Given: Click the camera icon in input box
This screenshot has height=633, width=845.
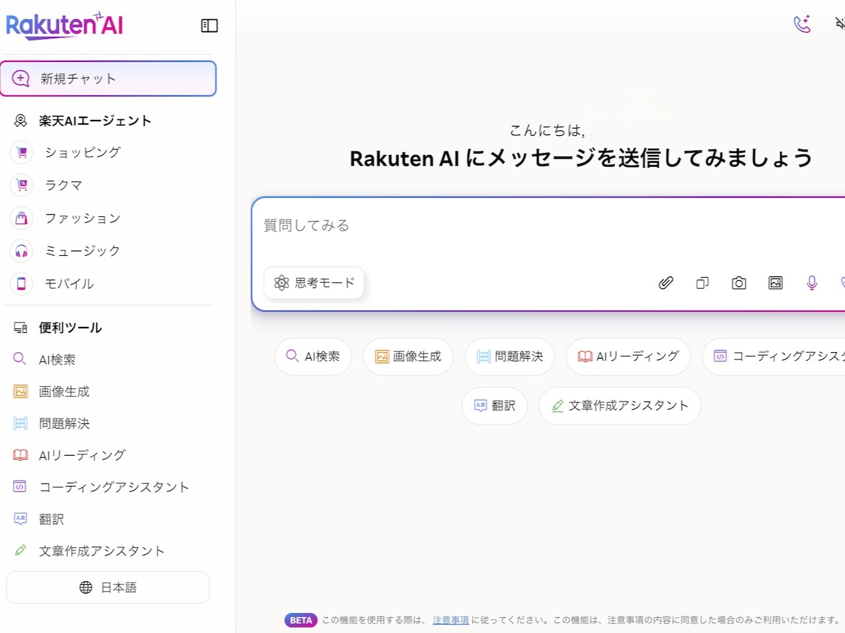Looking at the screenshot, I should click(x=739, y=283).
